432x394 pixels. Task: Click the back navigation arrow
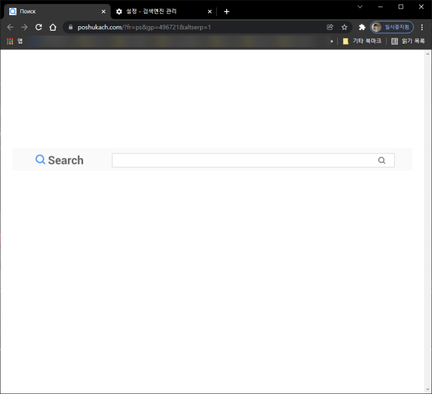click(10, 27)
